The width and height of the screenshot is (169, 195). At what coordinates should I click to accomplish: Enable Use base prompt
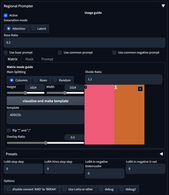(x=6, y=53)
